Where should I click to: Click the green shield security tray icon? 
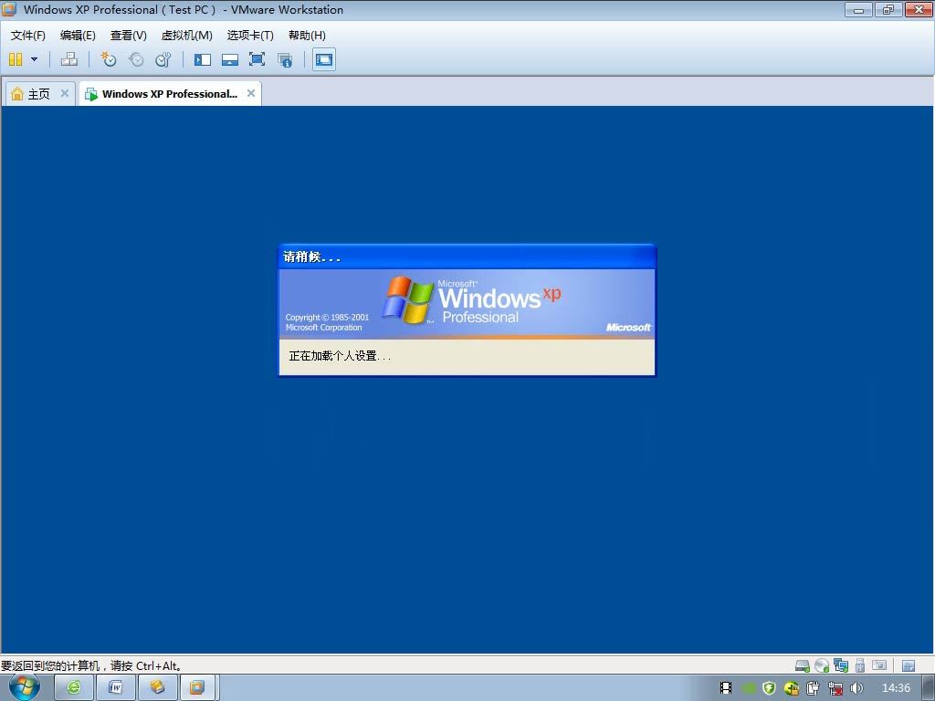click(769, 688)
